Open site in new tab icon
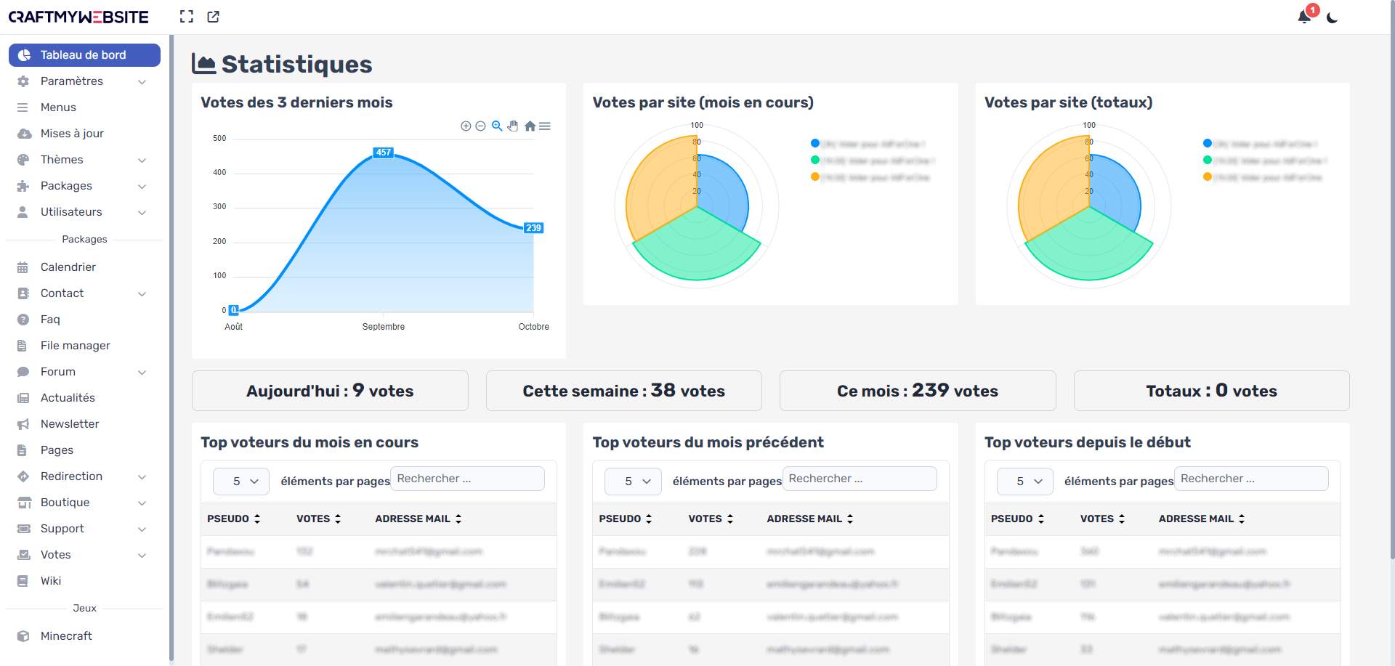The width and height of the screenshot is (1395, 666). pyautogui.click(x=213, y=17)
